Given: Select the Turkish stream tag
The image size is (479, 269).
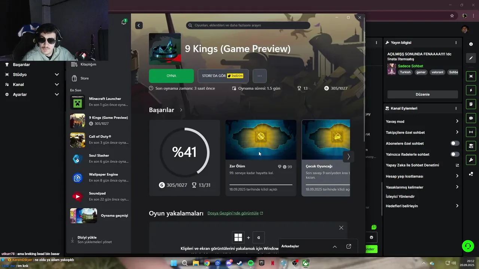Looking at the screenshot, I should [405, 72].
